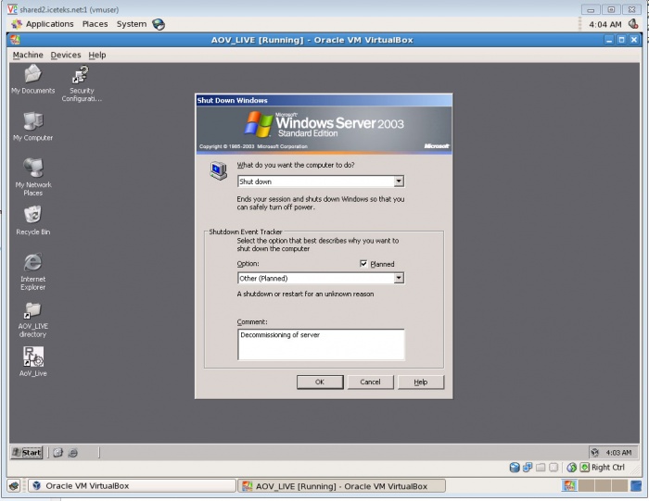This screenshot has width=649, height=501.
Task: Click VirtualBox network activity icon
Action: coord(528,468)
